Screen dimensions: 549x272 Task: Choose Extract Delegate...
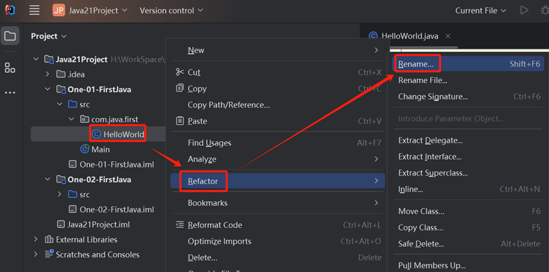pos(469,141)
